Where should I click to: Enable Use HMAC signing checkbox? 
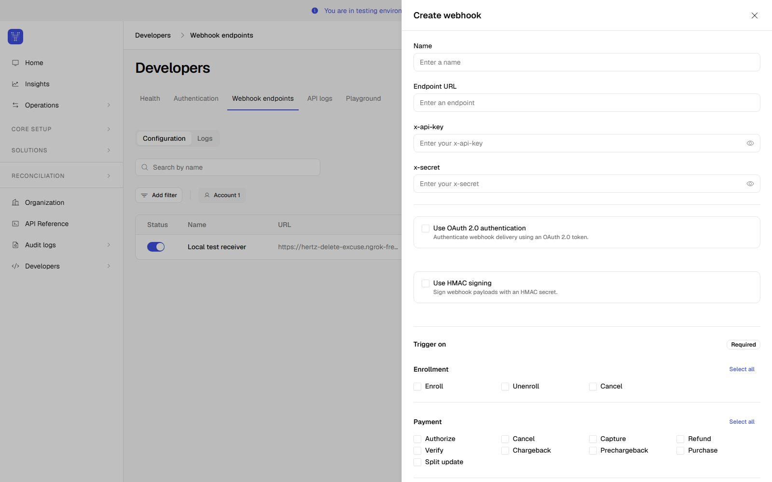click(426, 283)
